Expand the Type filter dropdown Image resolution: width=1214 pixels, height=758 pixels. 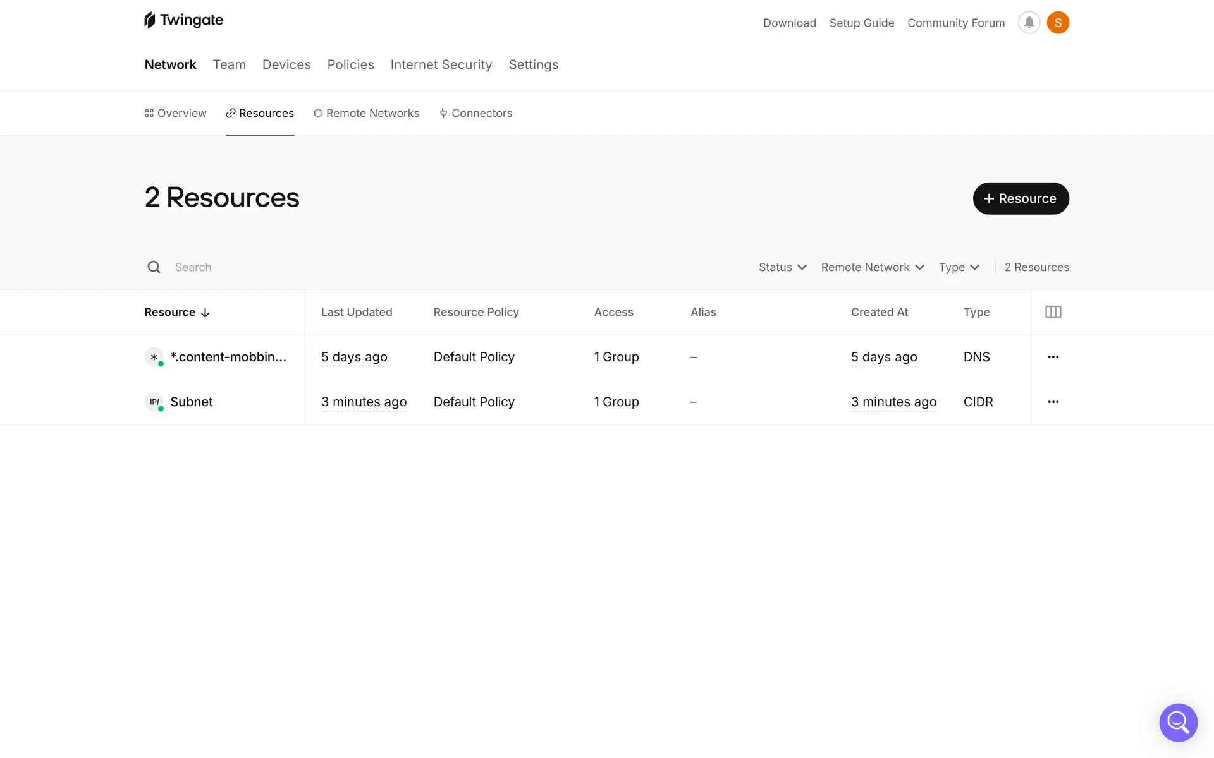pyautogui.click(x=959, y=267)
